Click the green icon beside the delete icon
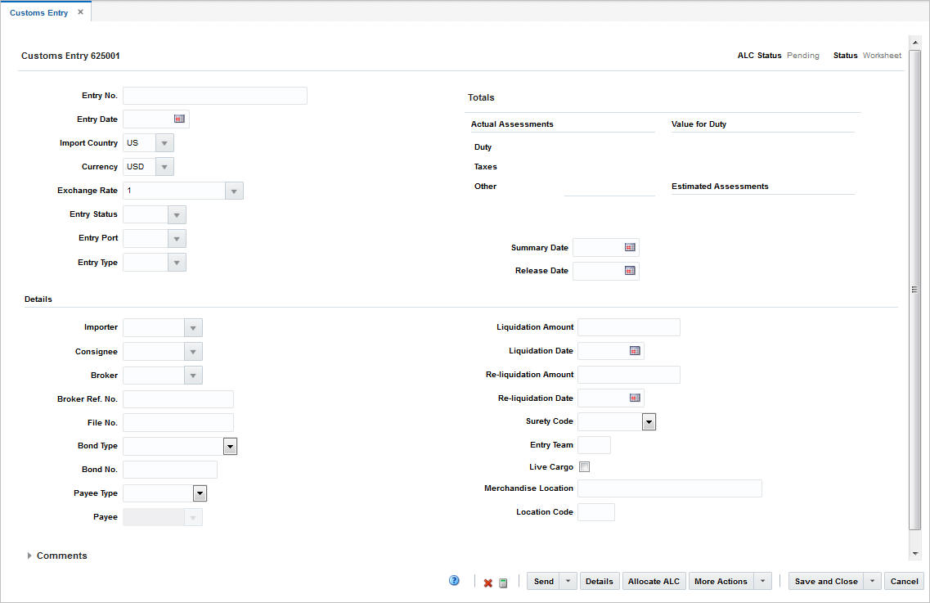 click(503, 583)
